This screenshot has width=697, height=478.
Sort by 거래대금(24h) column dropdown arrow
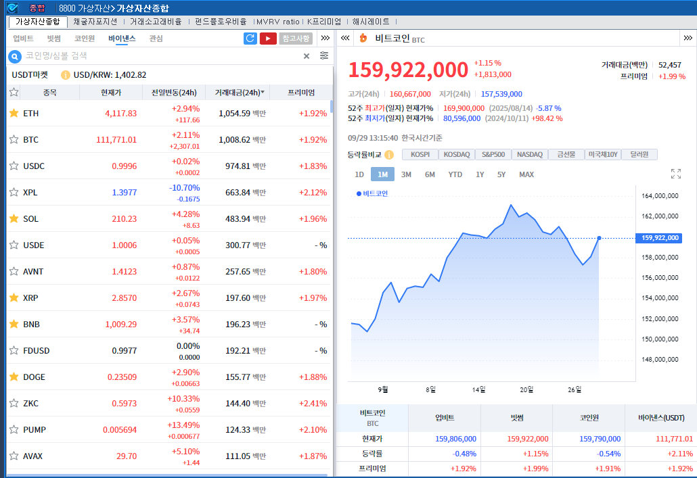pyautogui.click(x=263, y=93)
